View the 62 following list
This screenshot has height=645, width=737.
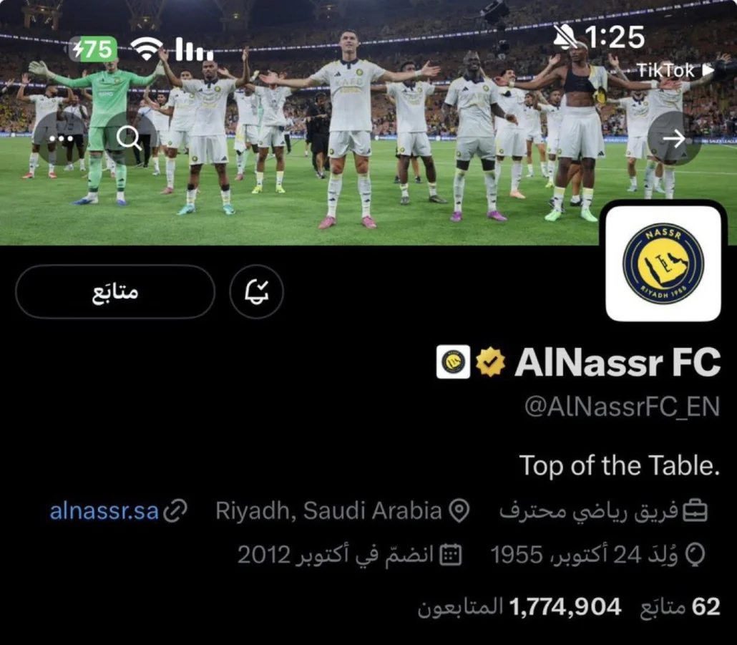pos(680,607)
